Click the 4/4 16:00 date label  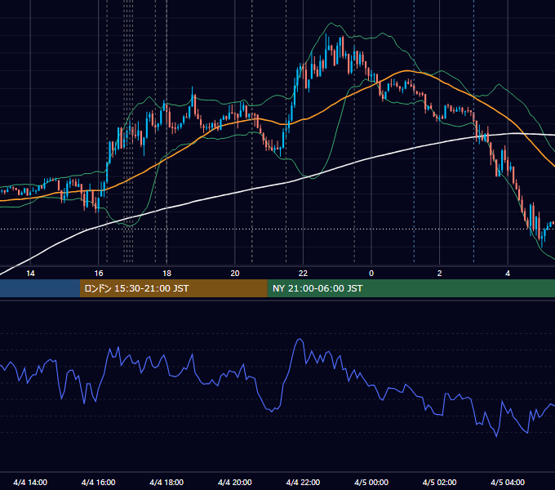(99, 482)
